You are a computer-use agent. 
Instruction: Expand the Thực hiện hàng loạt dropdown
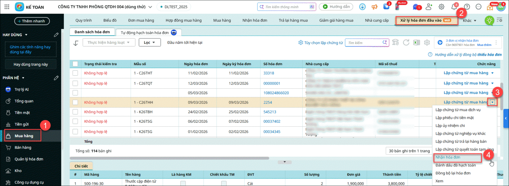tap(109, 42)
